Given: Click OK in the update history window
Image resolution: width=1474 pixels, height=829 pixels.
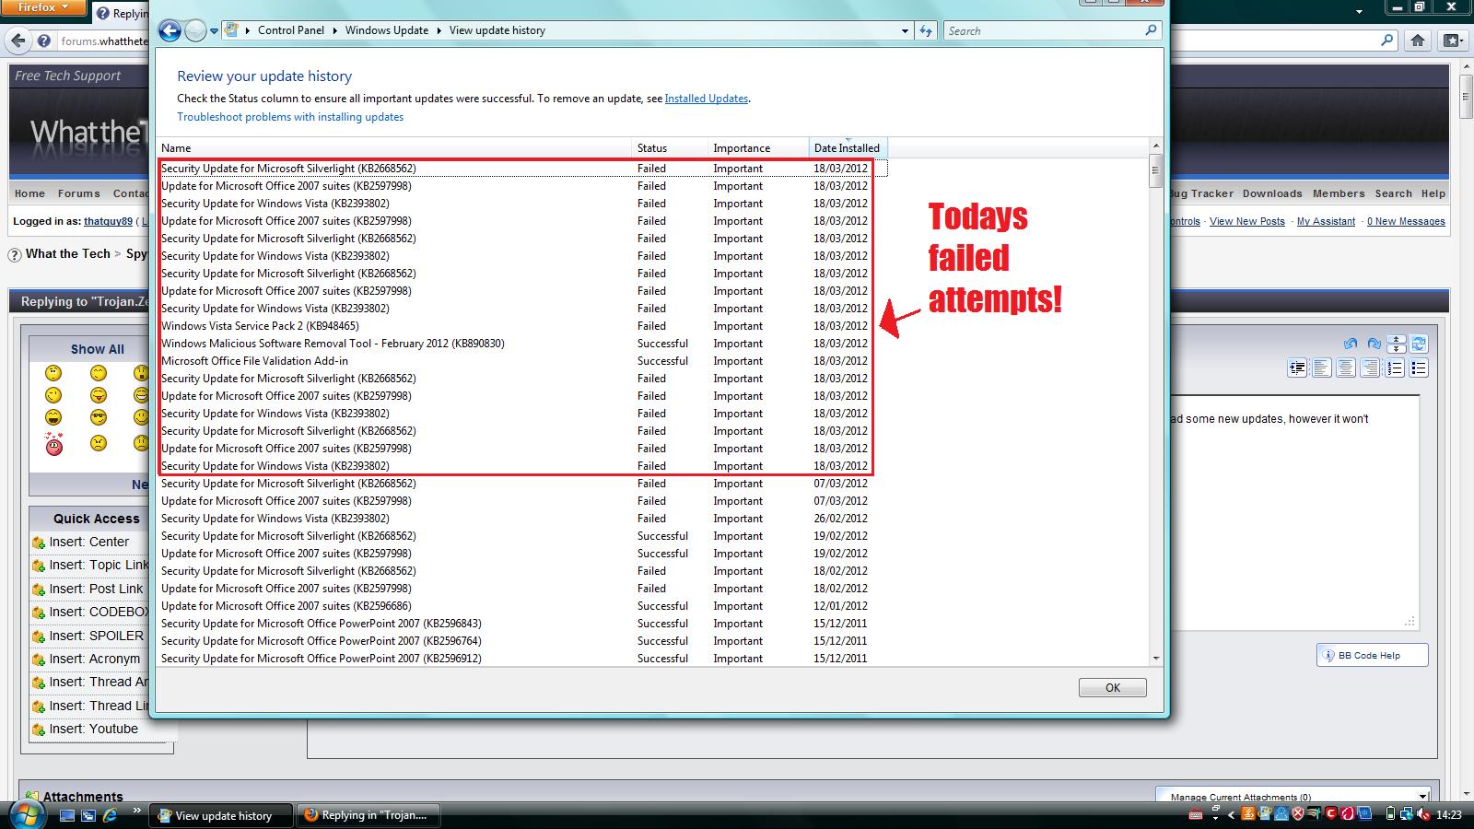Looking at the screenshot, I should tap(1113, 688).
